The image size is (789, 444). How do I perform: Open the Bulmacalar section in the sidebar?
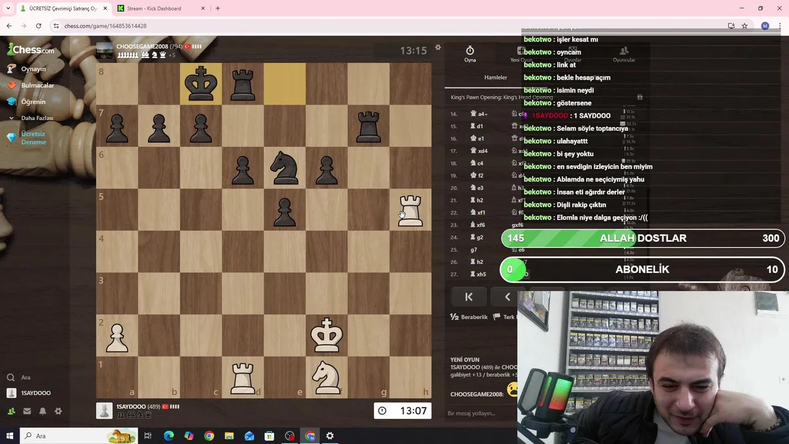[x=31, y=85]
